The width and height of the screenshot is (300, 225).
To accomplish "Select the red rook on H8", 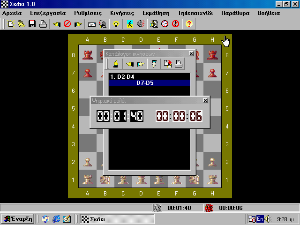I will (212, 55).
